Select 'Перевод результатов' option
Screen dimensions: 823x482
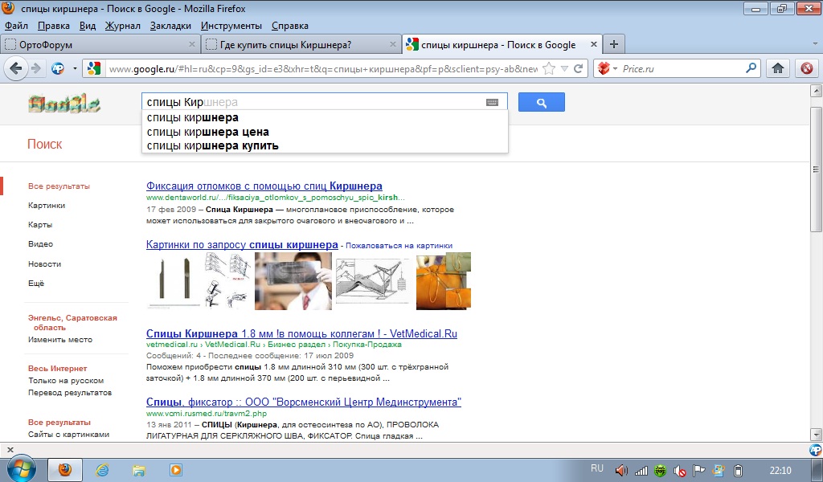70,392
